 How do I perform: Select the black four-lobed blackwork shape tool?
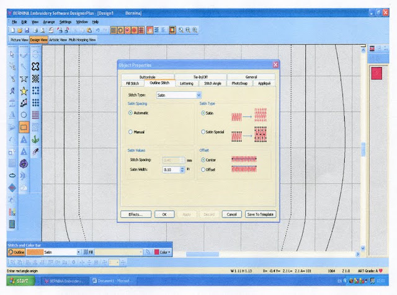coord(35,66)
